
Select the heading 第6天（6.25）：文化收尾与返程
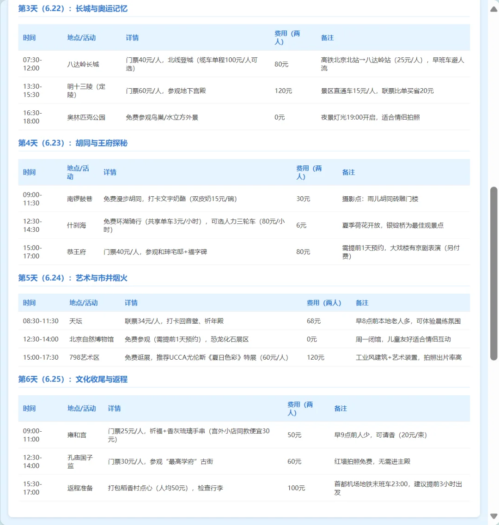click(x=73, y=379)
